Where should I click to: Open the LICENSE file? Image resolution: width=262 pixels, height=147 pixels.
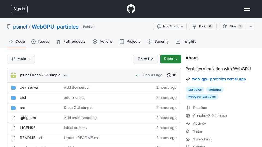coord(28,128)
